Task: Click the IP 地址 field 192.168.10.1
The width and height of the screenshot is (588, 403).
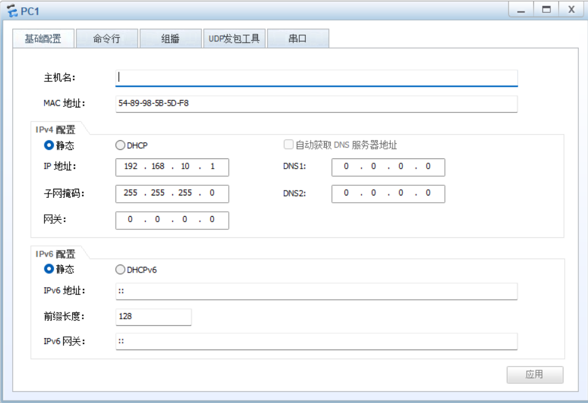Action: (x=172, y=167)
